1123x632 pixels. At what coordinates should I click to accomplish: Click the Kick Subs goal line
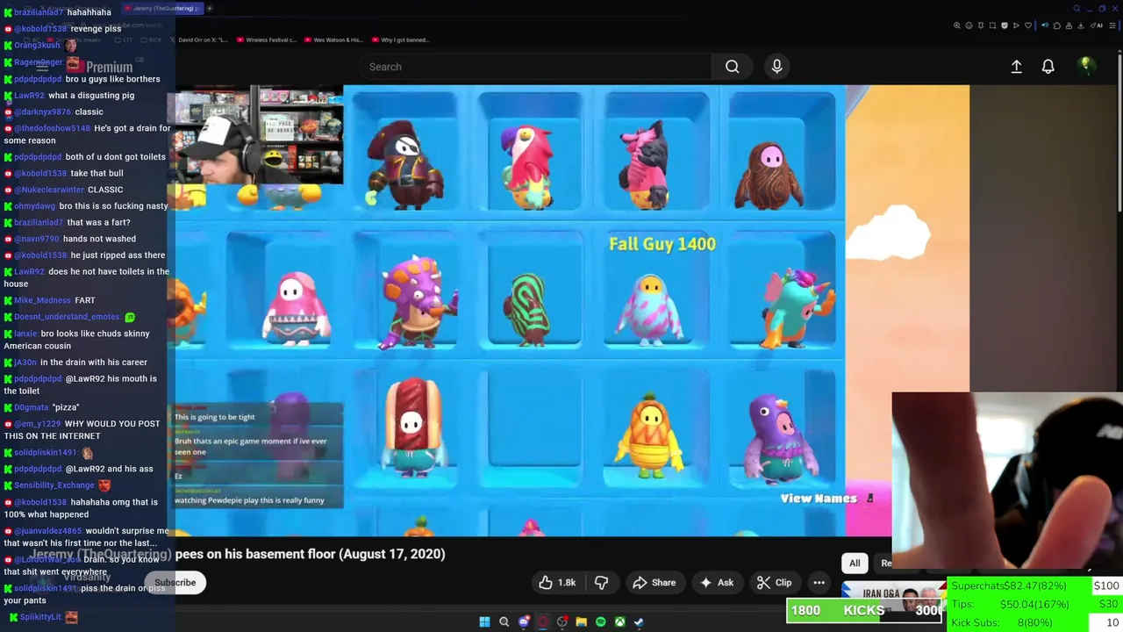[1035, 622]
